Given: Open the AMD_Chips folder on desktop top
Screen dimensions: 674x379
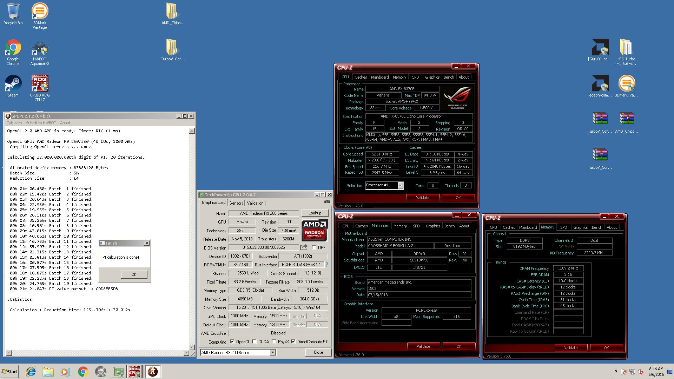Looking at the screenshot, I should click(x=173, y=14).
